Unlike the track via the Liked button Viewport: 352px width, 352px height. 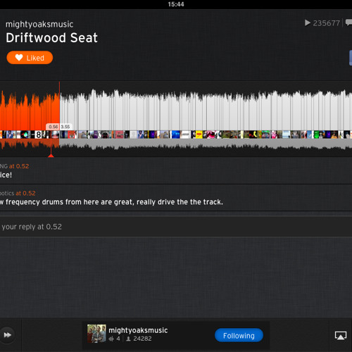coord(30,58)
